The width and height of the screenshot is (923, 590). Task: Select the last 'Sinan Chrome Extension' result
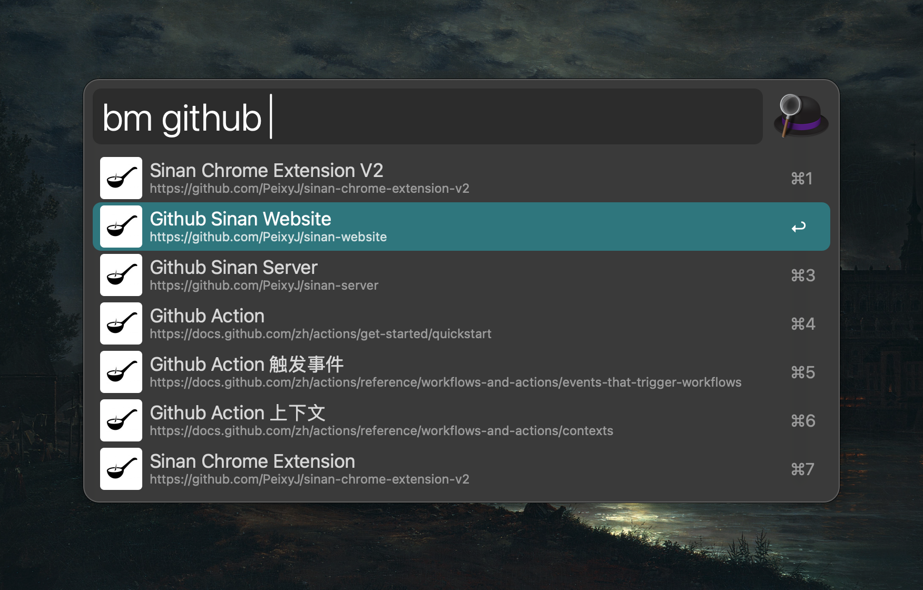click(461, 469)
